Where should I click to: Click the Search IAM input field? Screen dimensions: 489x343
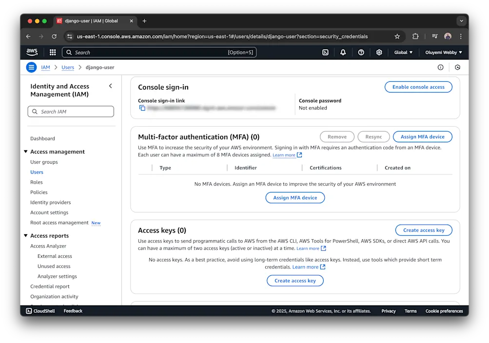point(71,111)
